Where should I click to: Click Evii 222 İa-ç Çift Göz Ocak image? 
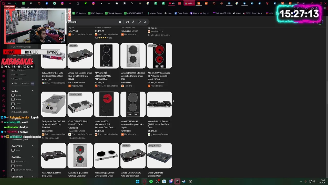point(80,156)
